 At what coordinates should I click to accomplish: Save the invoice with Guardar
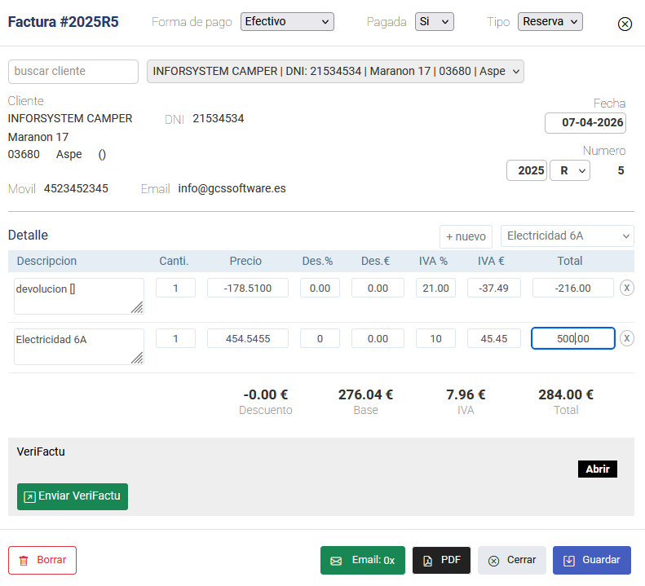pyautogui.click(x=591, y=561)
